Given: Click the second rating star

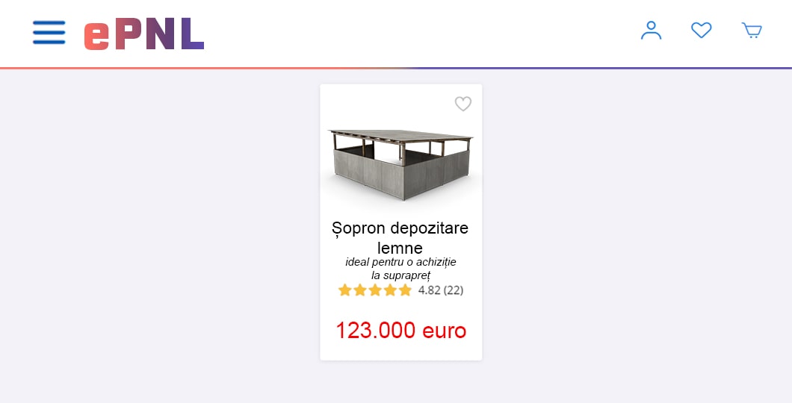Looking at the screenshot, I should tap(360, 290).
